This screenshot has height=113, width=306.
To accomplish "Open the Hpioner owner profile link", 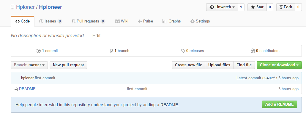I will pos(25,7).
